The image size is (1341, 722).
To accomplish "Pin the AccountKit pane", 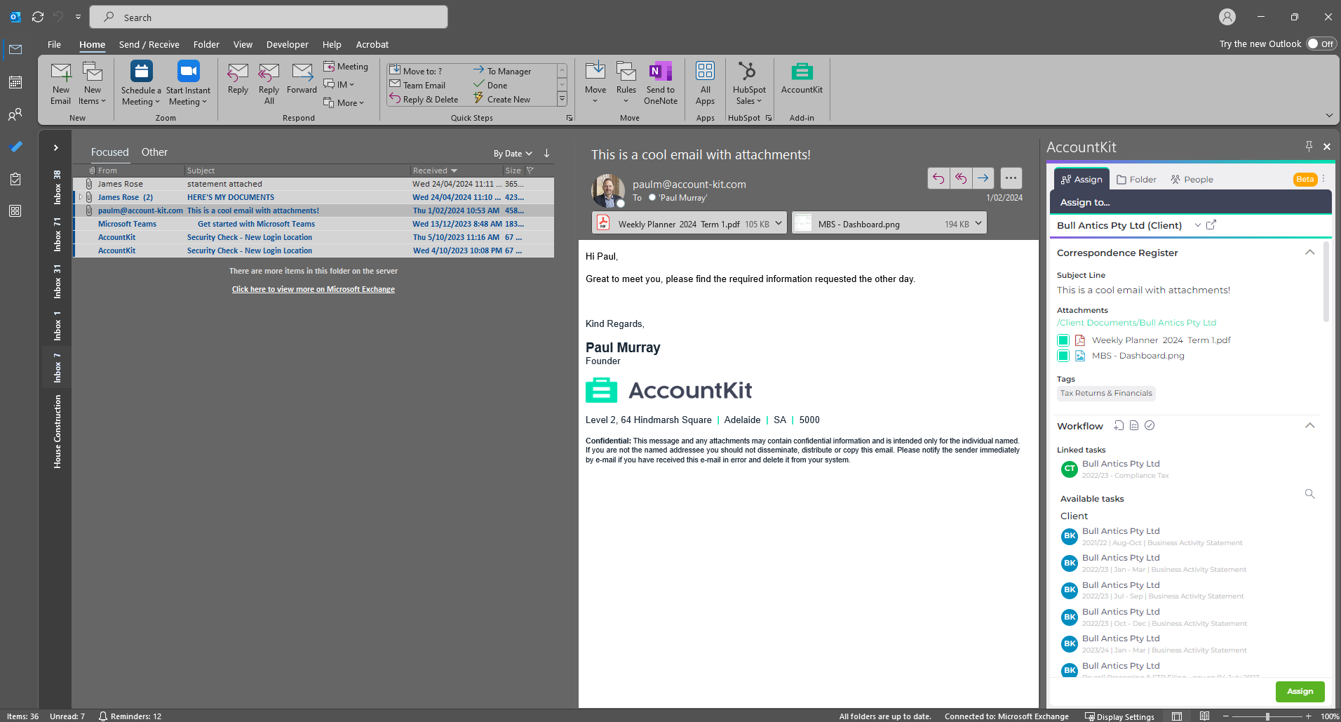I will (x=1309, y=146).
